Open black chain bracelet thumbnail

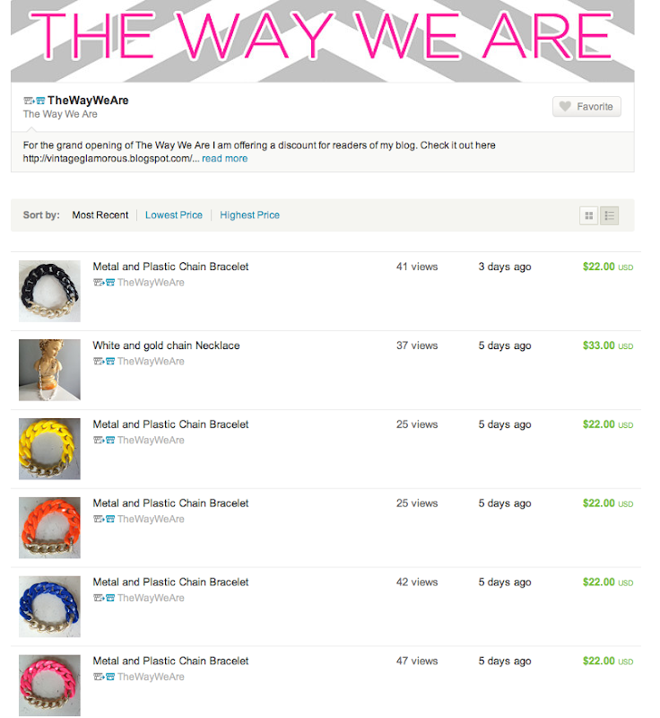coord(49,291)
